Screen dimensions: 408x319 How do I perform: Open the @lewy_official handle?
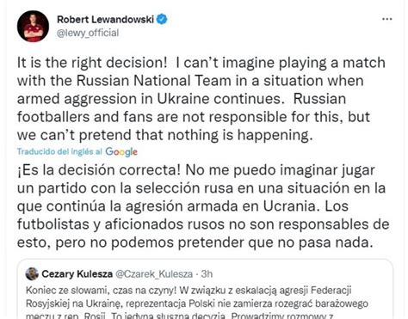coord(88,33)
